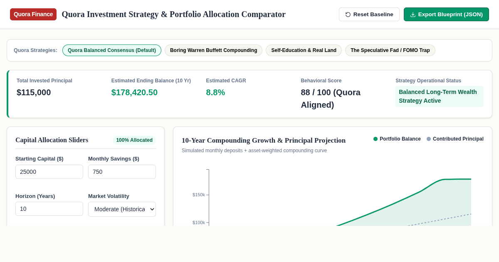Click the $150k axis label on chart
The width and height of the screenshot is (499, 262).
click(x=199, y=195)
